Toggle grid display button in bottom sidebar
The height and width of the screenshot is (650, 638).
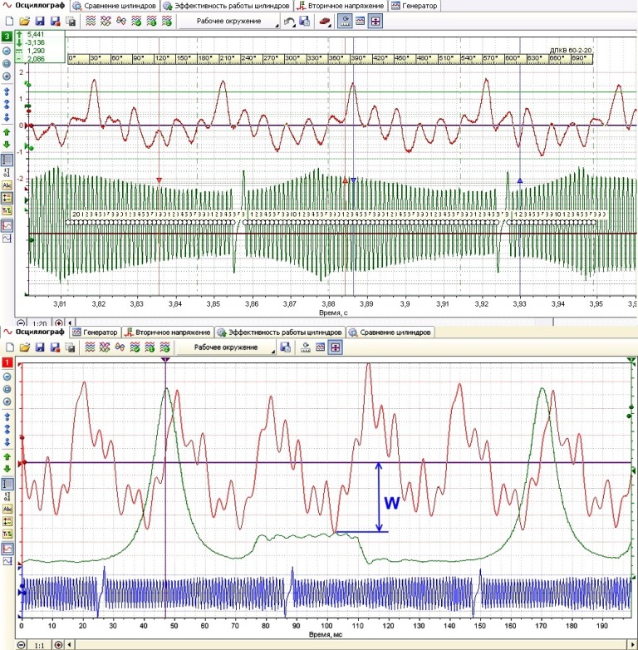pos(7,484)
